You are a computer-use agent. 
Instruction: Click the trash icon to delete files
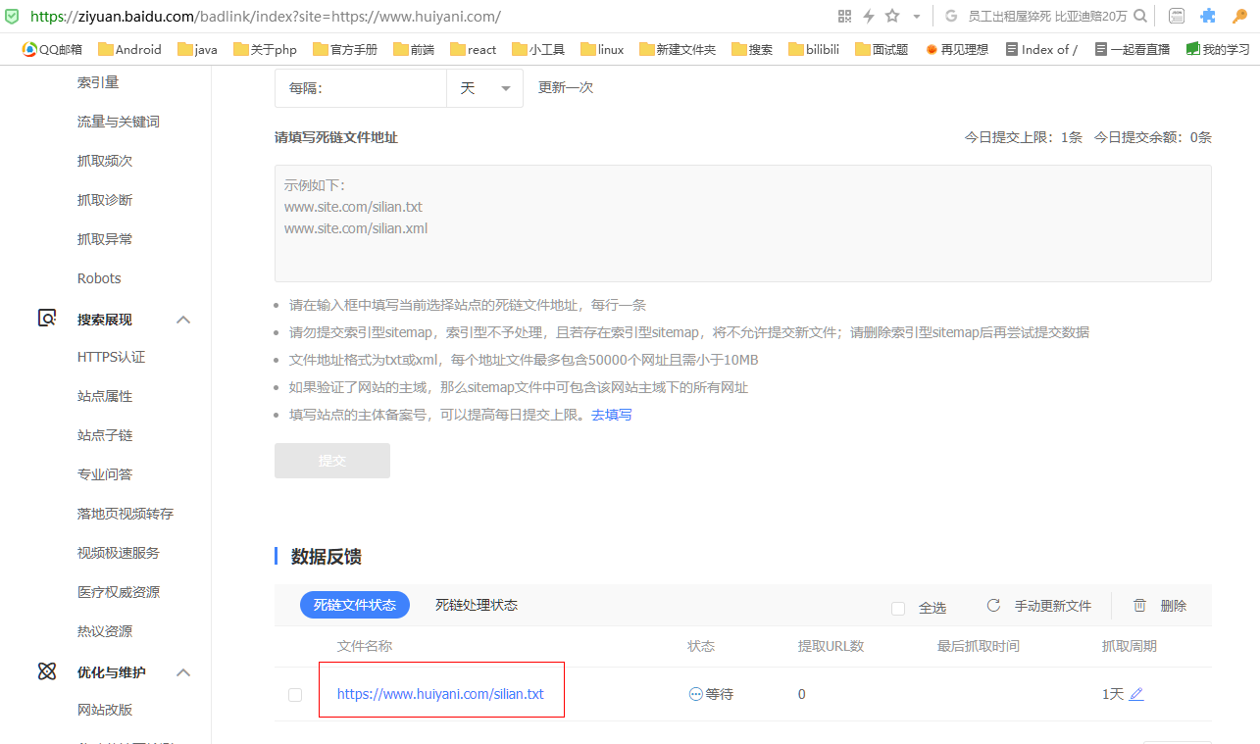pos(1139,606)
